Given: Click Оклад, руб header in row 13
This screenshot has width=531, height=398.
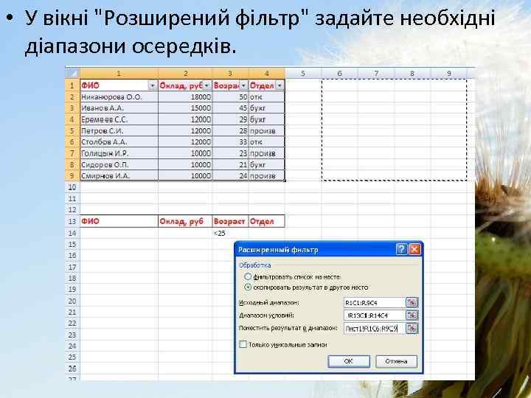Looking at the screenshot, I should (185, 221).
